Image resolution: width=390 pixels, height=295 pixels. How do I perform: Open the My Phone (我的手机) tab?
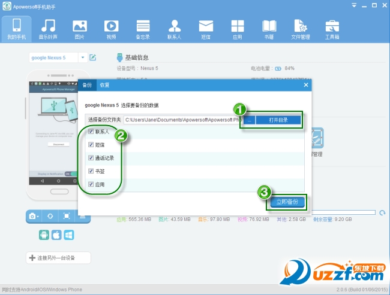(x=16, y=29)
